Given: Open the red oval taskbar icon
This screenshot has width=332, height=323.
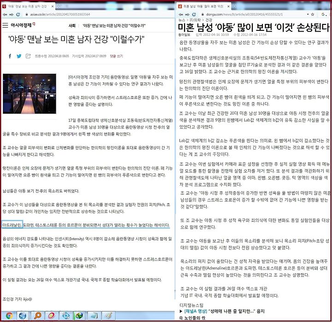Looking at the screenshot, I should [x=52, y=316].
